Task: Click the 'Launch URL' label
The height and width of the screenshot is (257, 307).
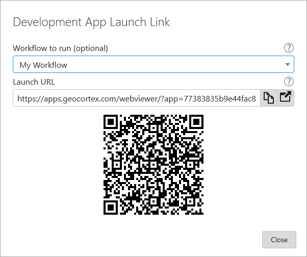Action: 34,82
